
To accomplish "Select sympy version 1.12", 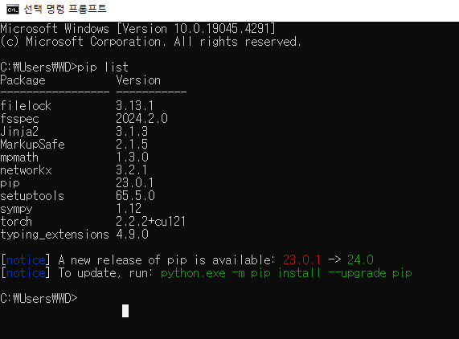I will pyautogui.click(x=129, y=209).
